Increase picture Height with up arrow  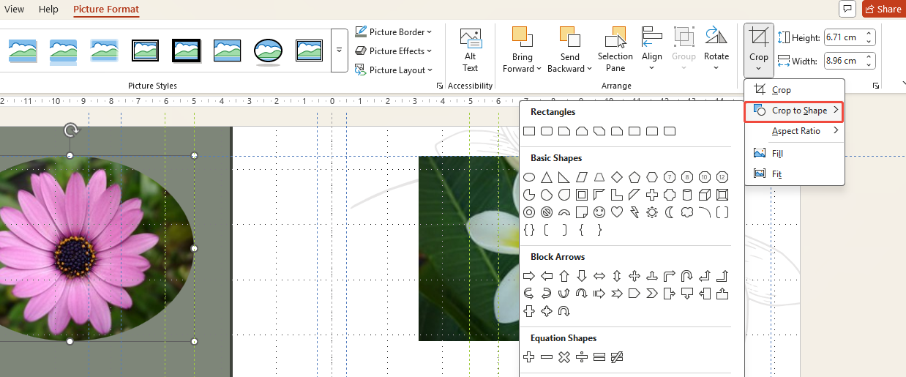pyautogui.click(x=869, y=34)
